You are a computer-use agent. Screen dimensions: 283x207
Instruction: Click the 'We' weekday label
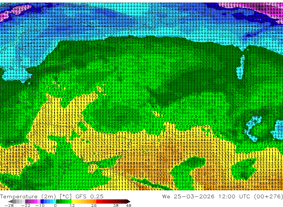point(166,196)
